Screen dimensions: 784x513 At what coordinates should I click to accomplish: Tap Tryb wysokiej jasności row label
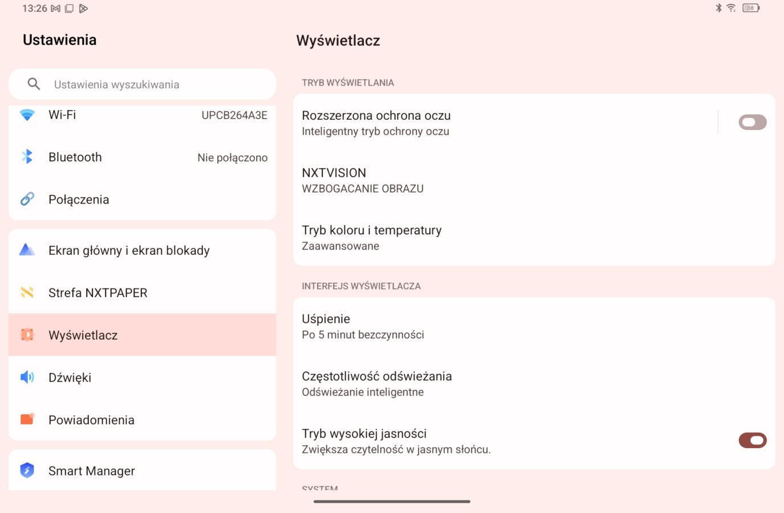click(364, 433)
